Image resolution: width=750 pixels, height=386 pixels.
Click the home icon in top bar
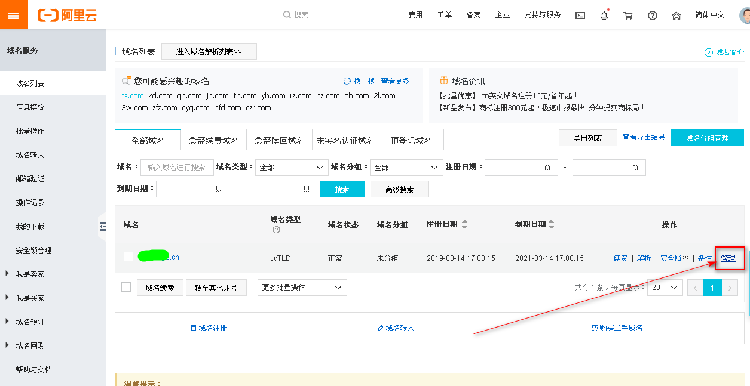[676, 16]
